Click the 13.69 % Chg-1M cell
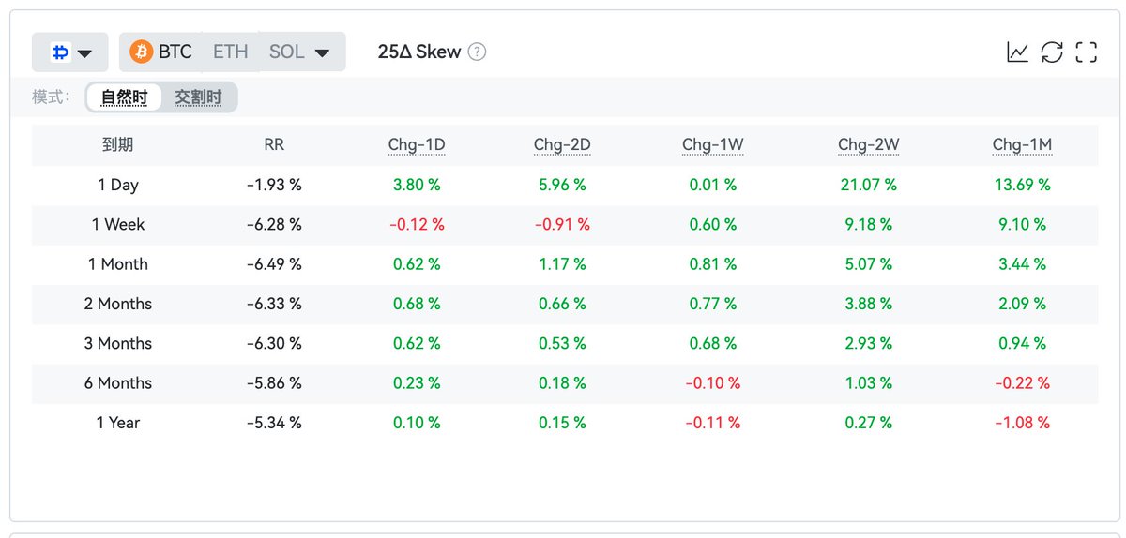Image resolution: width=1126 pixels, height=538 pixels. point(1022,186)
